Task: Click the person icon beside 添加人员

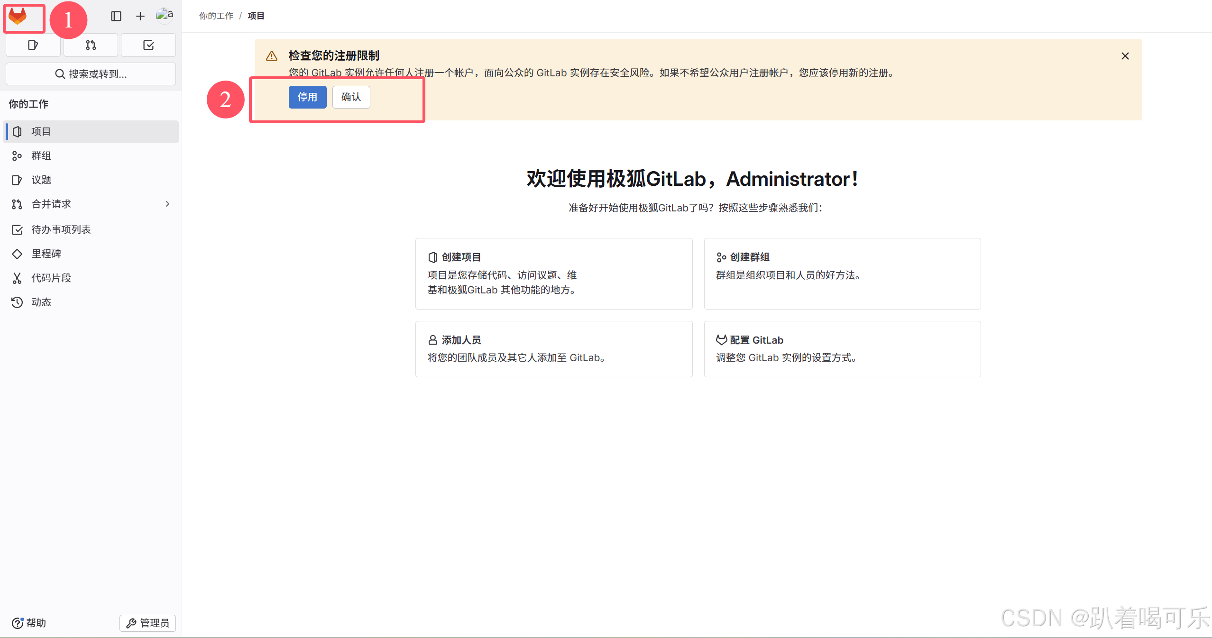Action: [432, 340]
